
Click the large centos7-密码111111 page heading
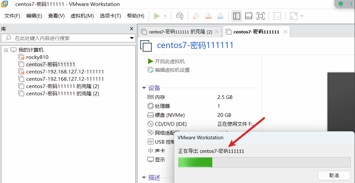(195, 45)
